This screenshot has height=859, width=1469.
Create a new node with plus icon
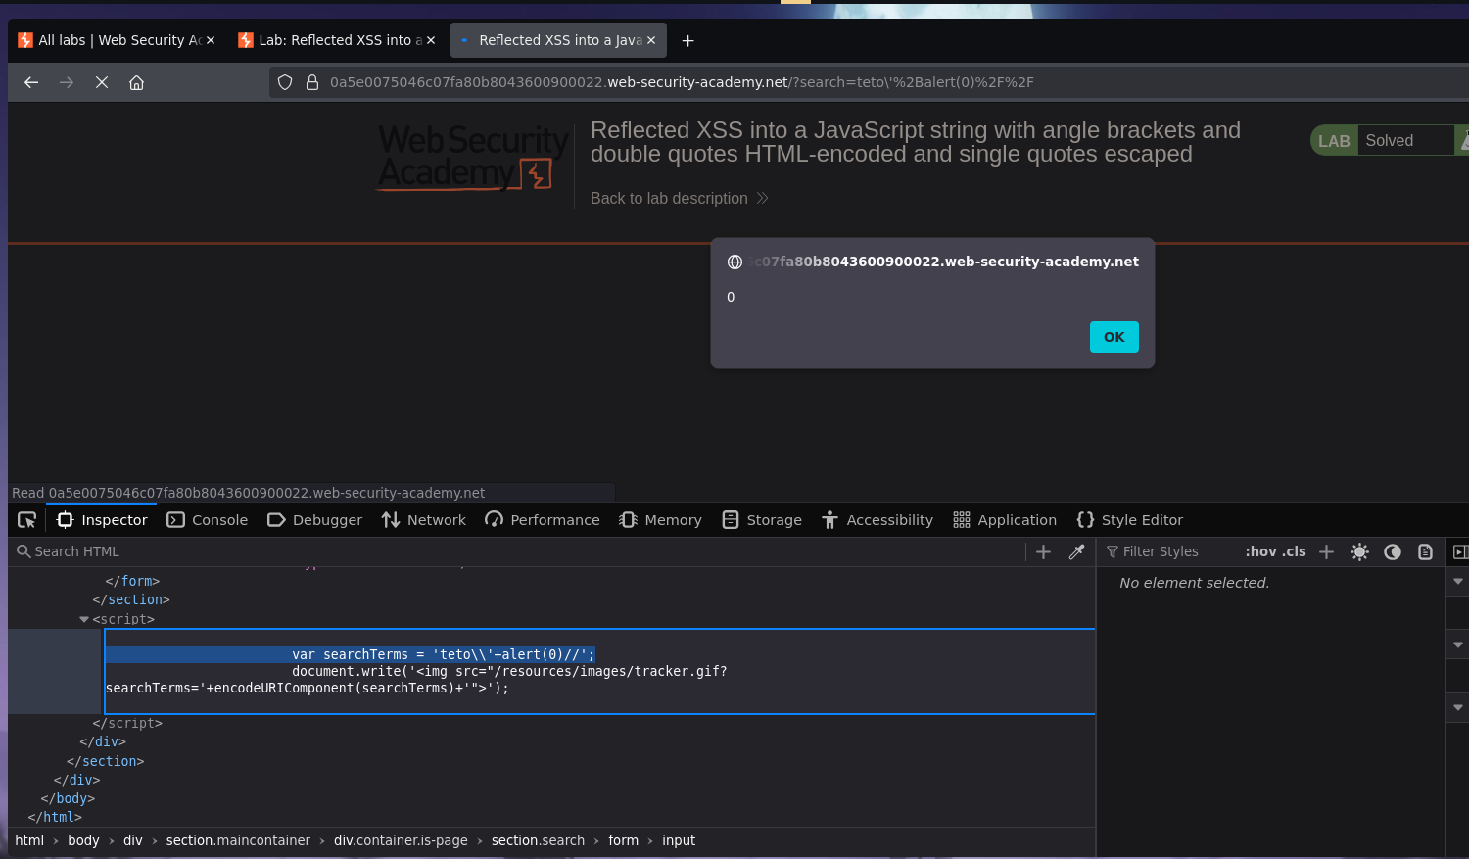tap(1043, 552)
